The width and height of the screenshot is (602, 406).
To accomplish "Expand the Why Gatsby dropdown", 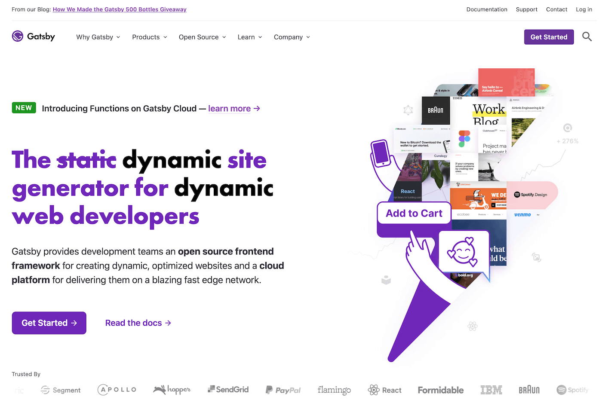I will click(98, 37).
